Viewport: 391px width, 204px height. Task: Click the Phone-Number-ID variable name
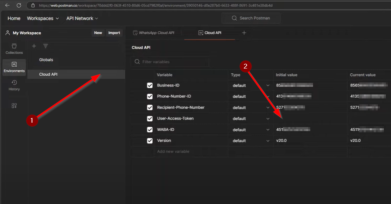[174, 96]
